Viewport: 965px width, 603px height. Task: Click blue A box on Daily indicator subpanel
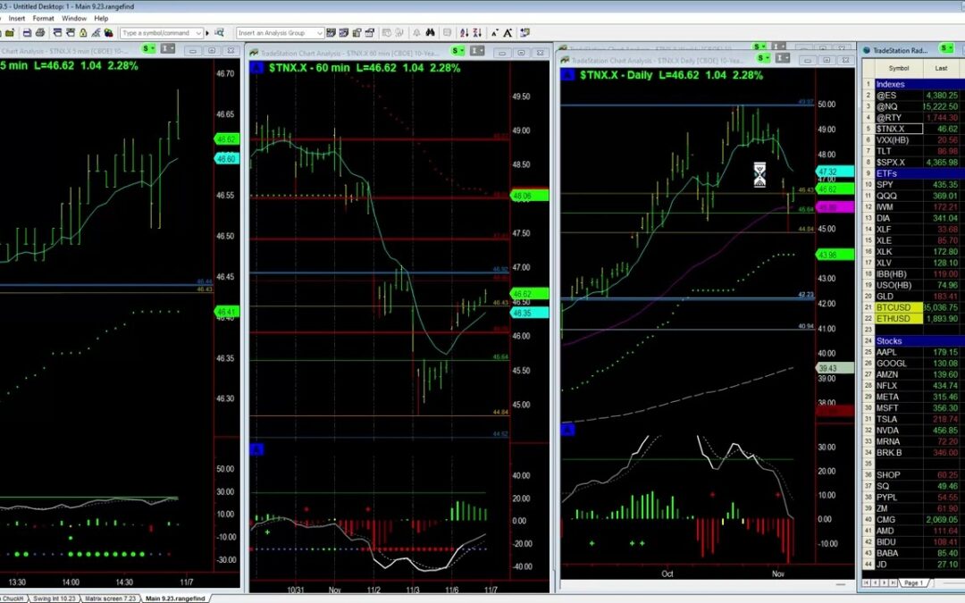click(x=567, y=429)
